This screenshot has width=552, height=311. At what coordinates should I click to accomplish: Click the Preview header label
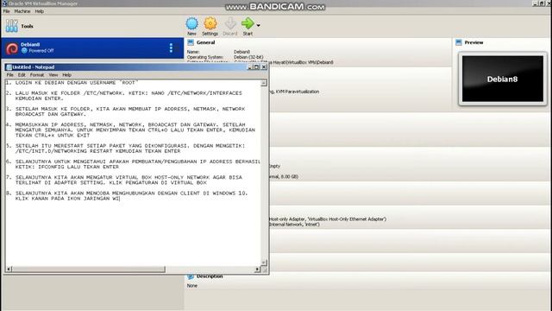pyautogui.click(x=474, y=42)
